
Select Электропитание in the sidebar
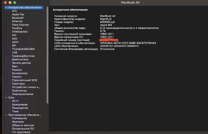point(23,94)
